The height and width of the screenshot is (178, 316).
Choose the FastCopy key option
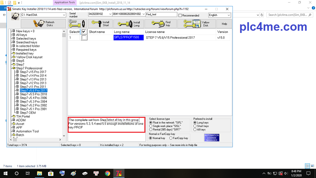click(171, 138)
